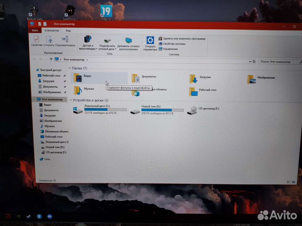Image resolution: width=302 pixels, height=226 pixels.
Task: Collapse the Устройства и диски (3) group
Action: (x=70, y=100)
